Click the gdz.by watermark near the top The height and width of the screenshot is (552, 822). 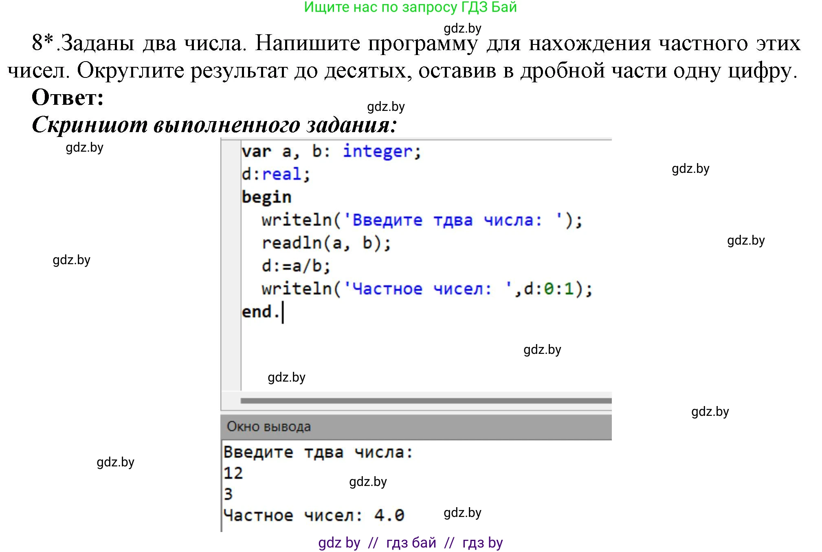(462, 29)
